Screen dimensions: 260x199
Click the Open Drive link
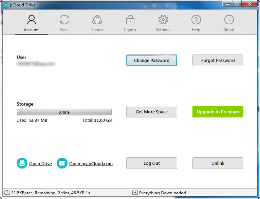click(x=40, y=163)
